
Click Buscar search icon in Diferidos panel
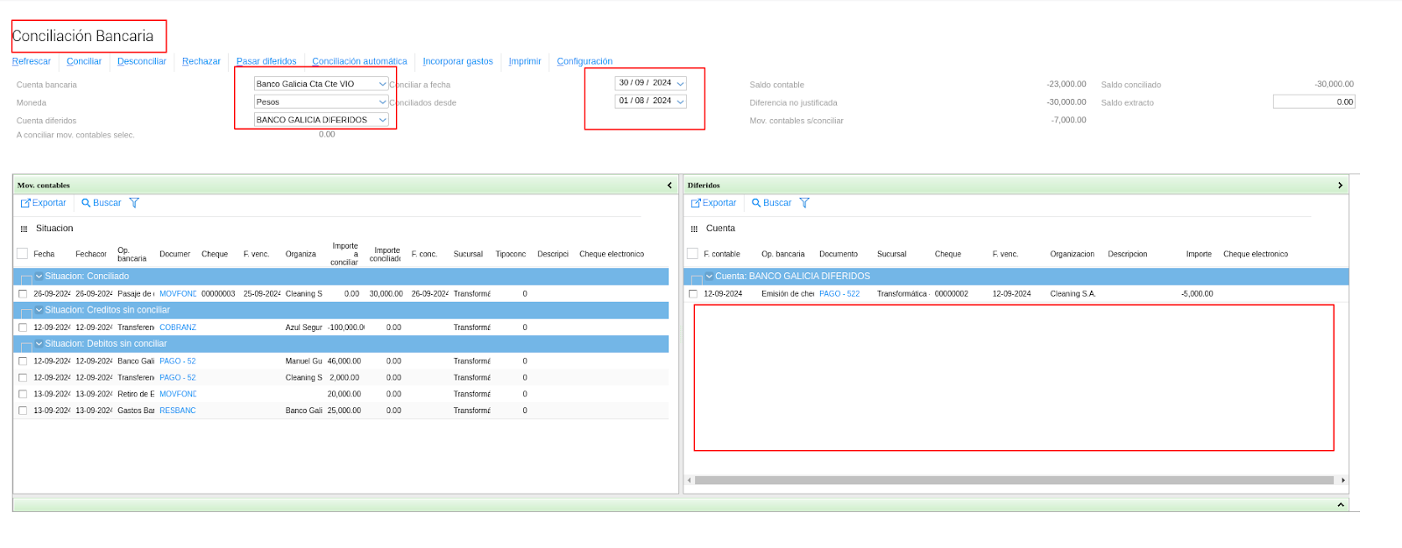(756, 203)
